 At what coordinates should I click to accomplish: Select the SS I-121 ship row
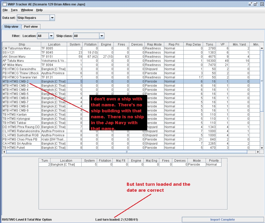[131, 52]
